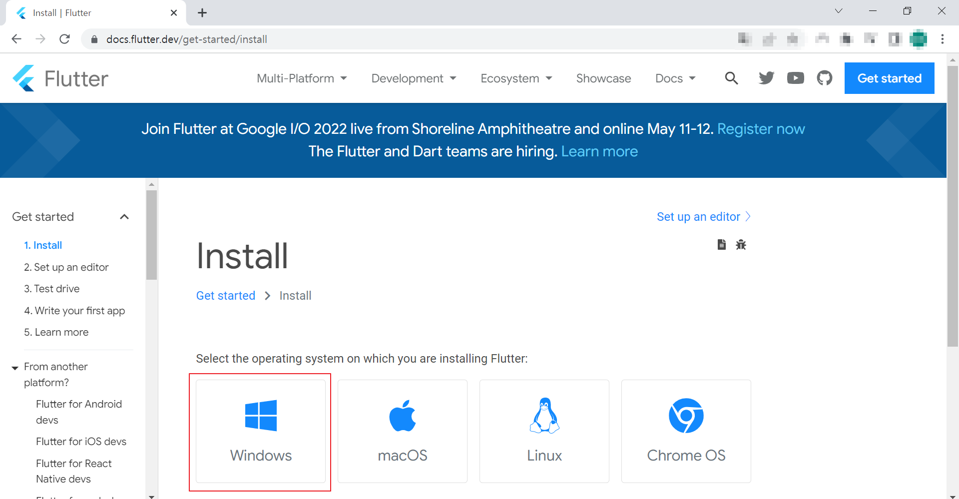The height and width of the screenshot is (499, 959).
Task: Open Flutter's GitHub repository icon
Action: click(x=825, y=78)
